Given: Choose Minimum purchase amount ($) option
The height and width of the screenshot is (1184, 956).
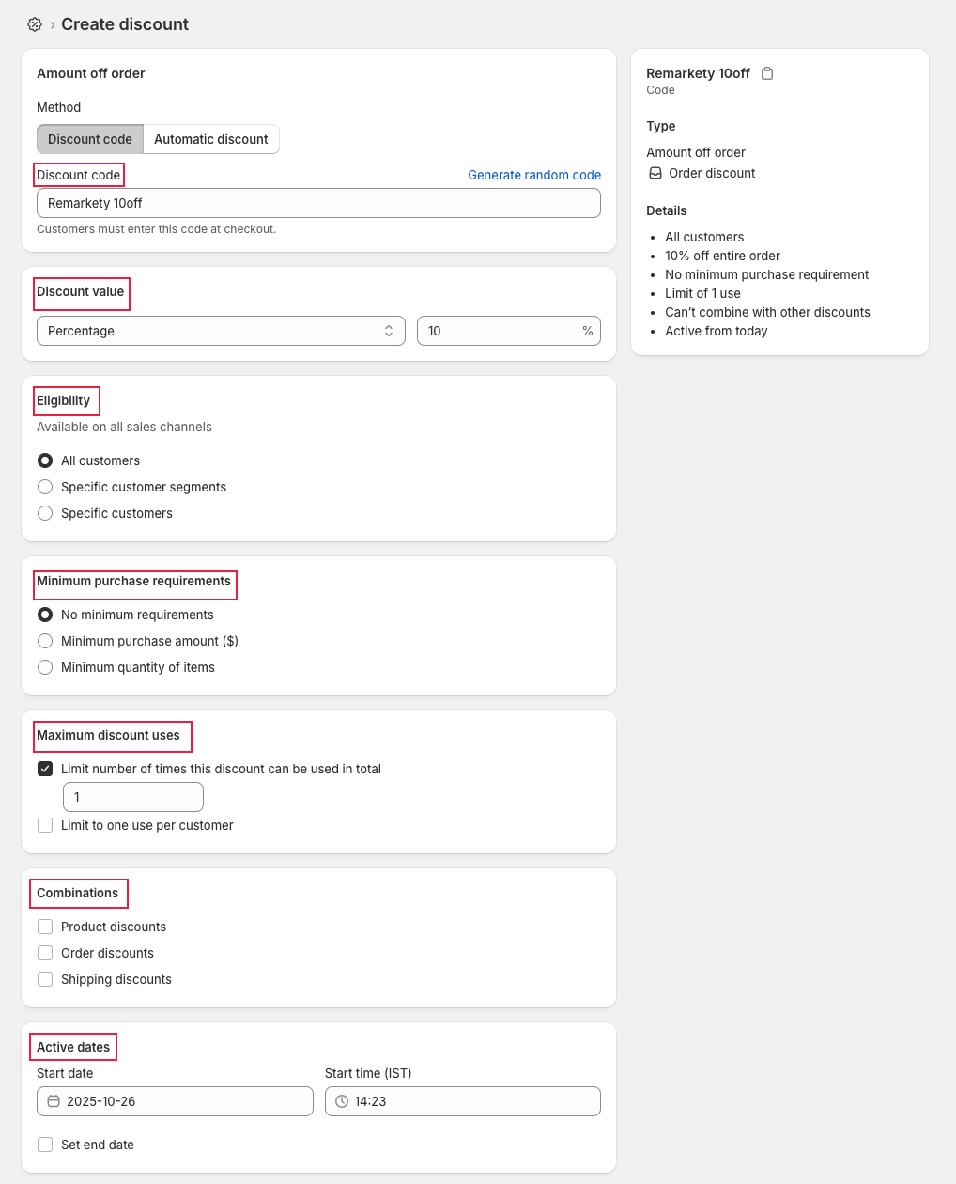Looking at the screenshot, I should point(45,641).
